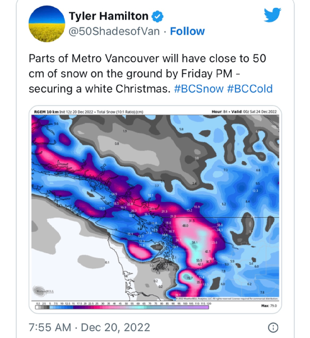Click the Hour 84 Valid time header
Image resolution: width=310 pixels, height=338 pixels.
coord(244,112)
